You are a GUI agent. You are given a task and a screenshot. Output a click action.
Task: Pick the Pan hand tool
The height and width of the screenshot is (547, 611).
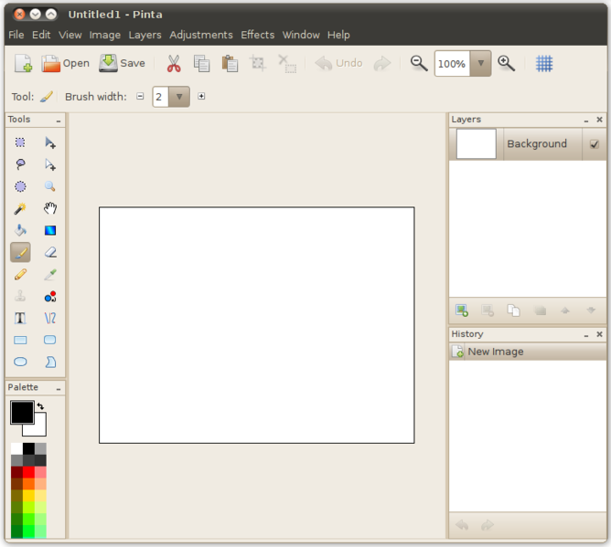(50, 208)
